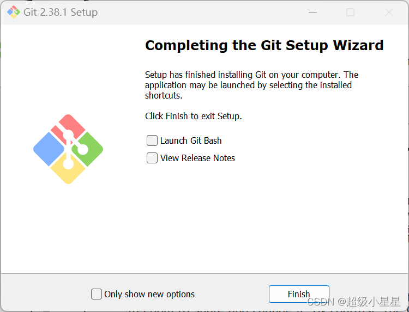Tick the View Release Notes checkbox
The image size is (409, 312).
pos(152,158)
